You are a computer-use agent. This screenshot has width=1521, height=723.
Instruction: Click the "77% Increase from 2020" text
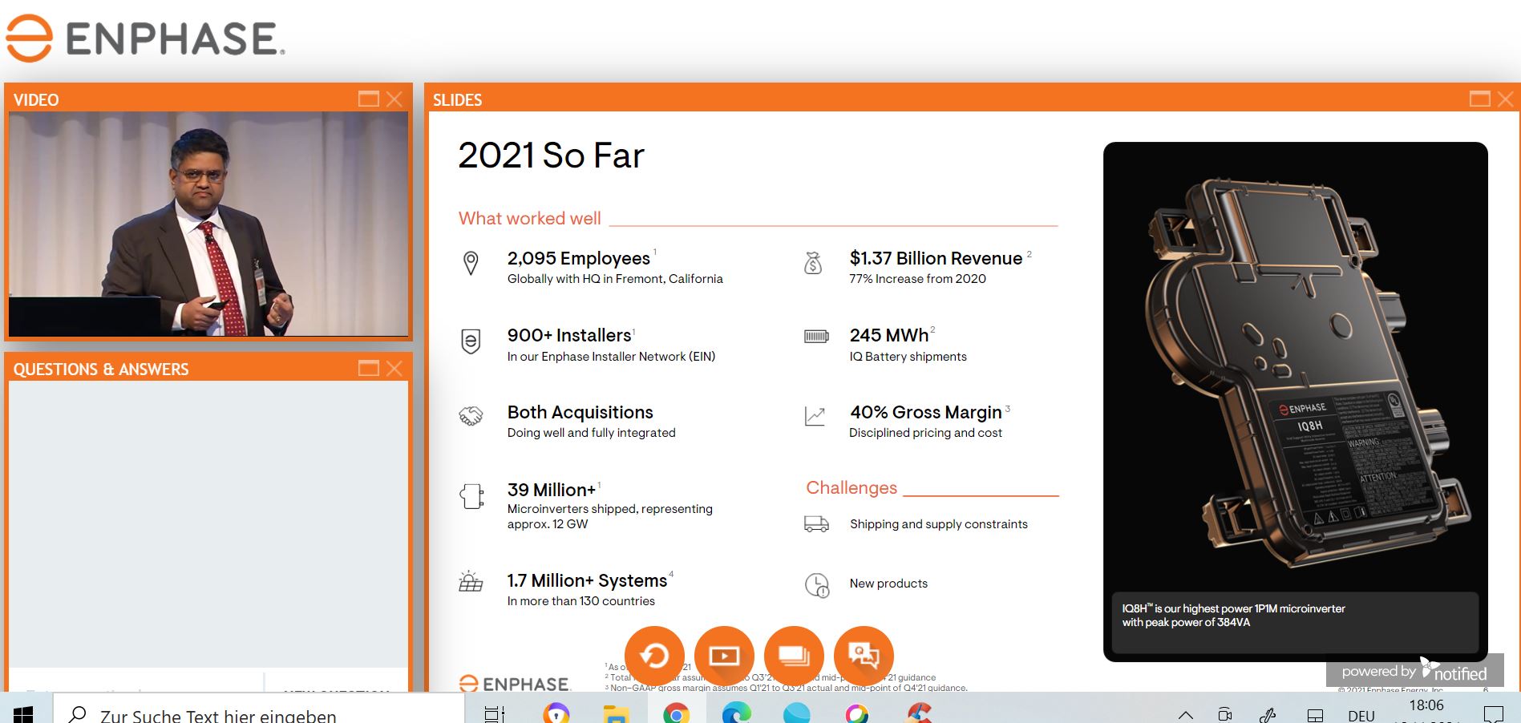click(x=918, y=279)
